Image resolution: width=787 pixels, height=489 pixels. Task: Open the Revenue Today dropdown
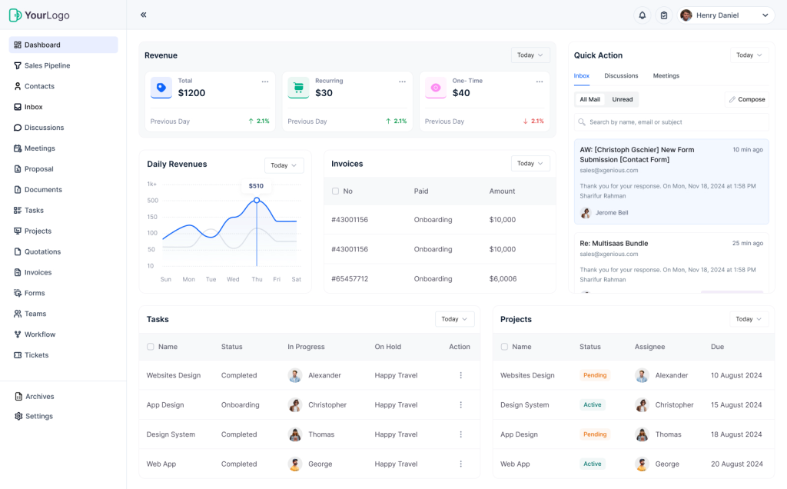click(530, 55)
